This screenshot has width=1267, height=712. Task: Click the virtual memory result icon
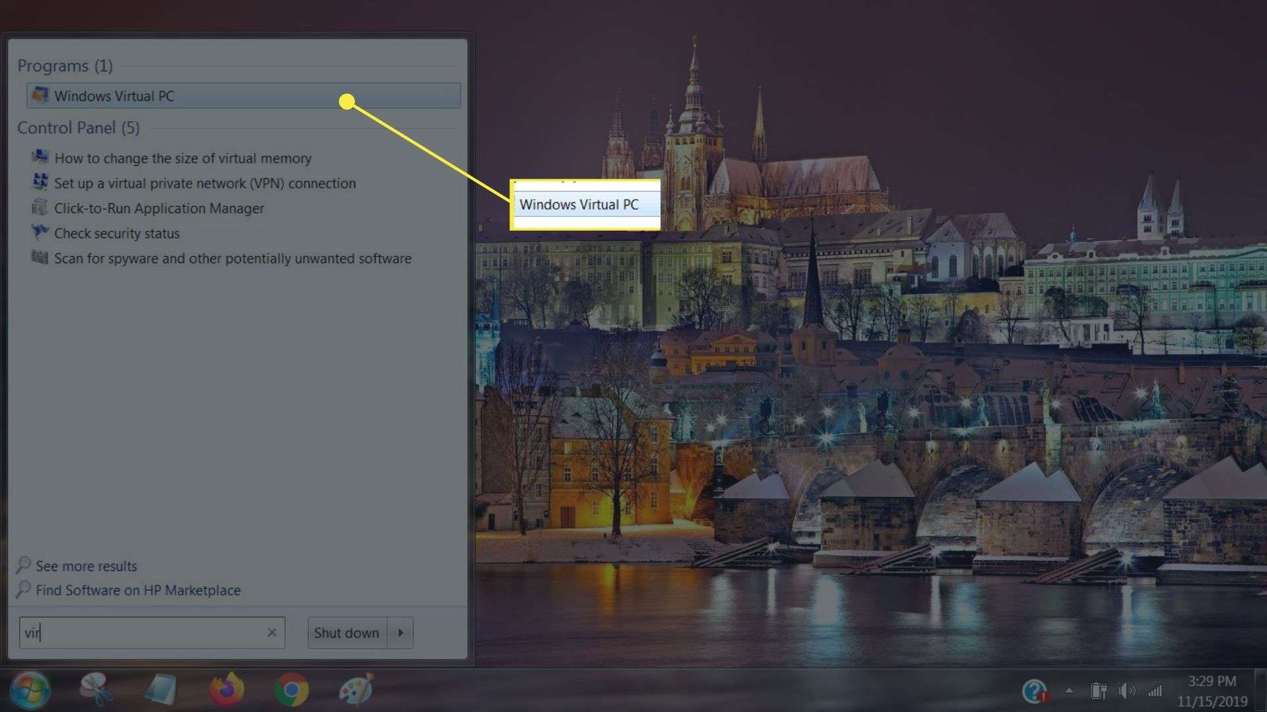[x=40, y=158]
